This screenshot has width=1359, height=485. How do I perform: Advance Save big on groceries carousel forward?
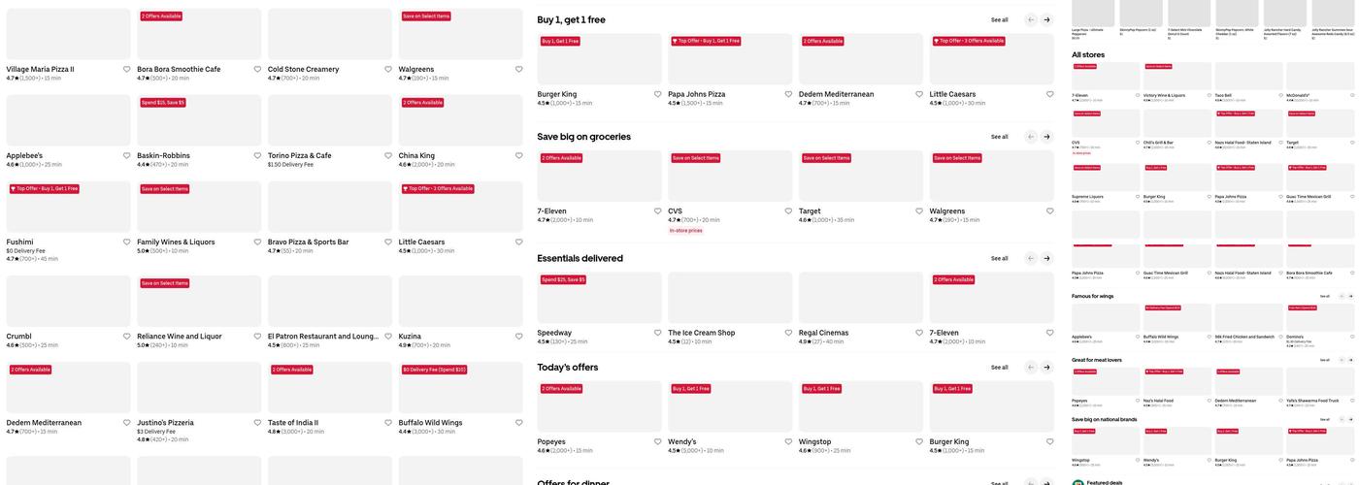(1046, 137)
